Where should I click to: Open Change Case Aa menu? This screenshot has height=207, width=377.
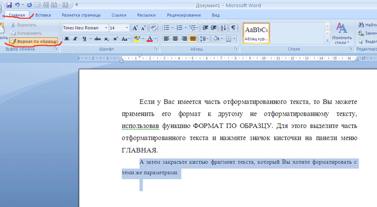125,39
